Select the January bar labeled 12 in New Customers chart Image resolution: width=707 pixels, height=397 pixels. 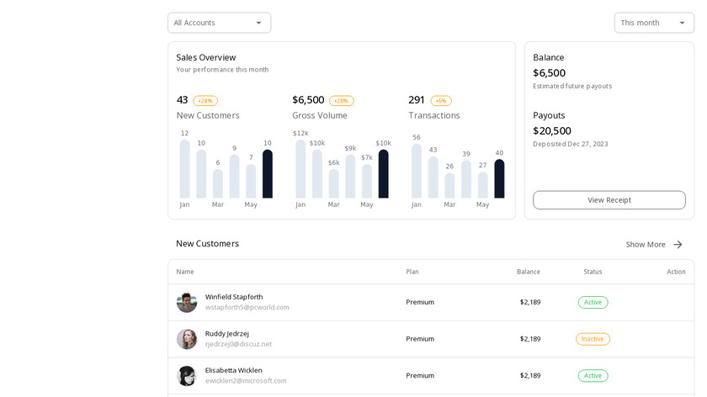tap(184, 169)
